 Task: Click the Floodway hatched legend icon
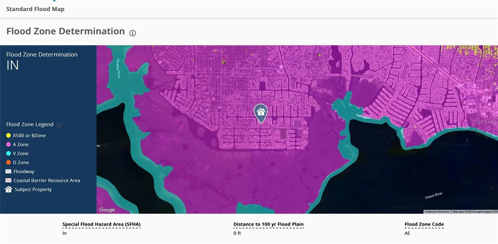[8, 171]
